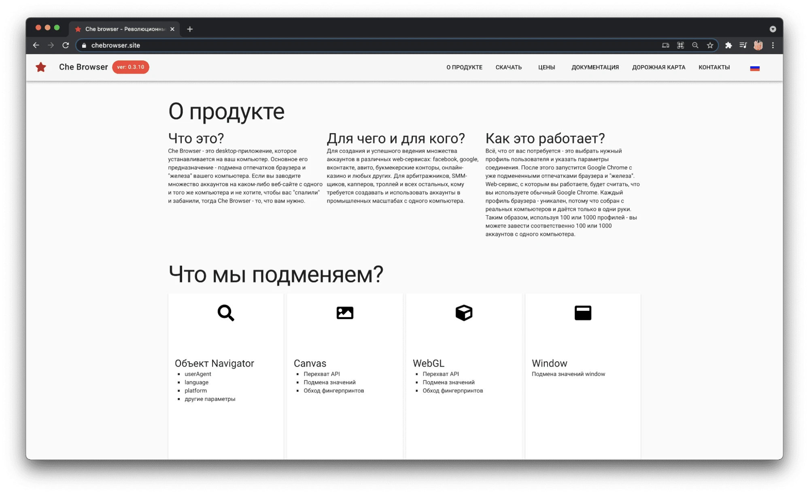
Task: Bookmark this page with the star icon
Action: pyautogui.click(x=710, y=45)
